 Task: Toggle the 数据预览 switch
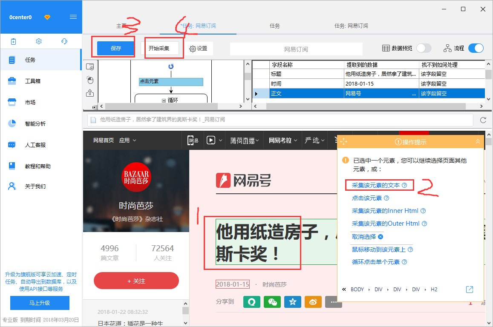[x=424, y=48]
